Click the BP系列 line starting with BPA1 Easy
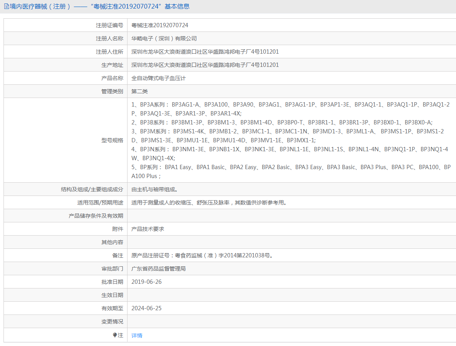 coord(291,171)
